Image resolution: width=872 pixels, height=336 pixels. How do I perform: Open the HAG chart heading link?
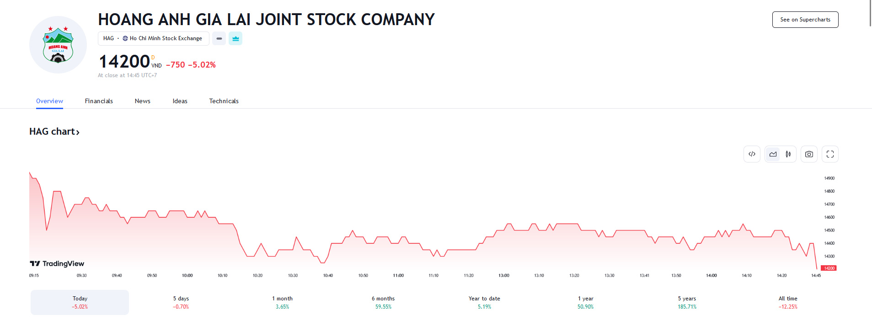[x=54, y=131]
